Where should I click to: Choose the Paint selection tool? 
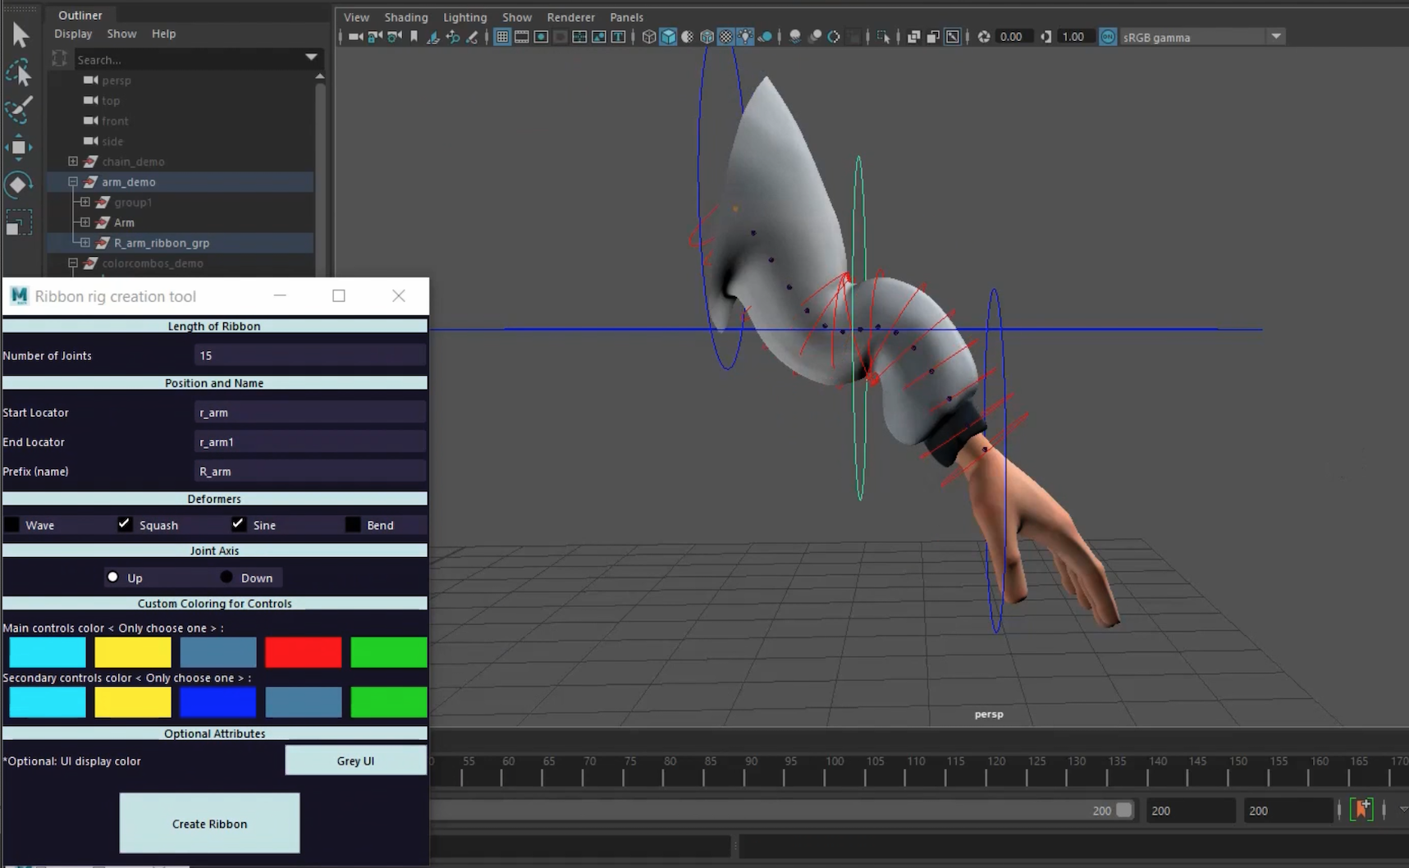click(x=19, y=109)
